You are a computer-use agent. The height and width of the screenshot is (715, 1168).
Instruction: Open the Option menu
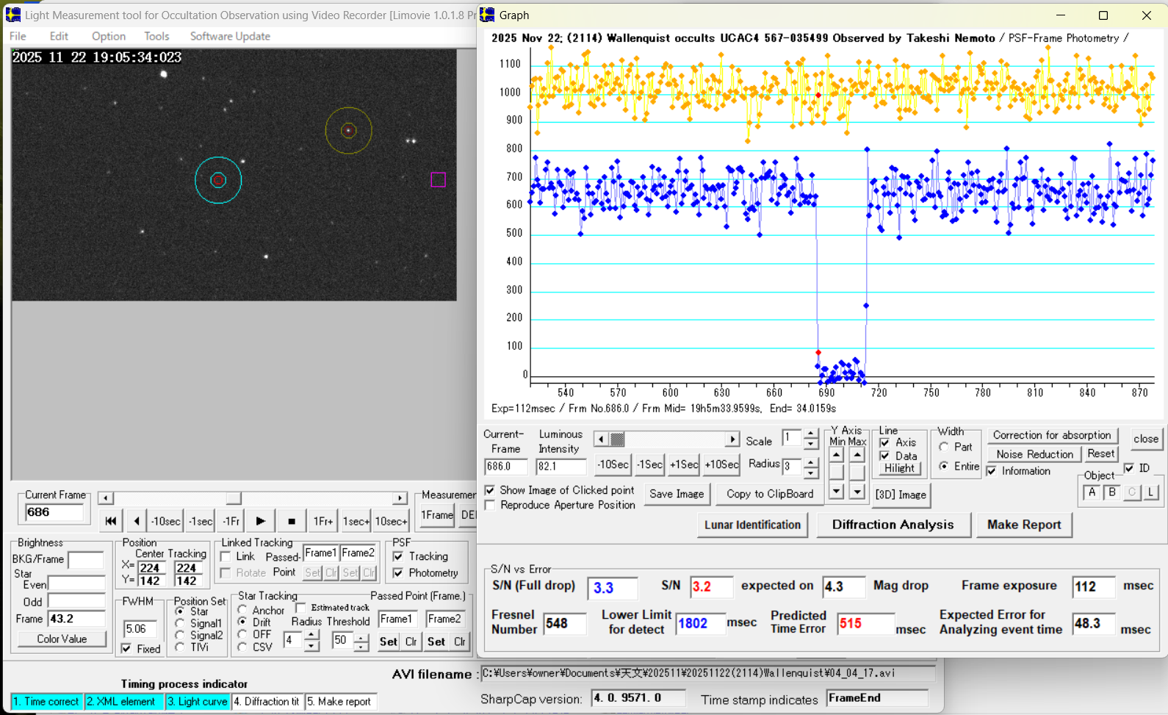pos(108,36)
